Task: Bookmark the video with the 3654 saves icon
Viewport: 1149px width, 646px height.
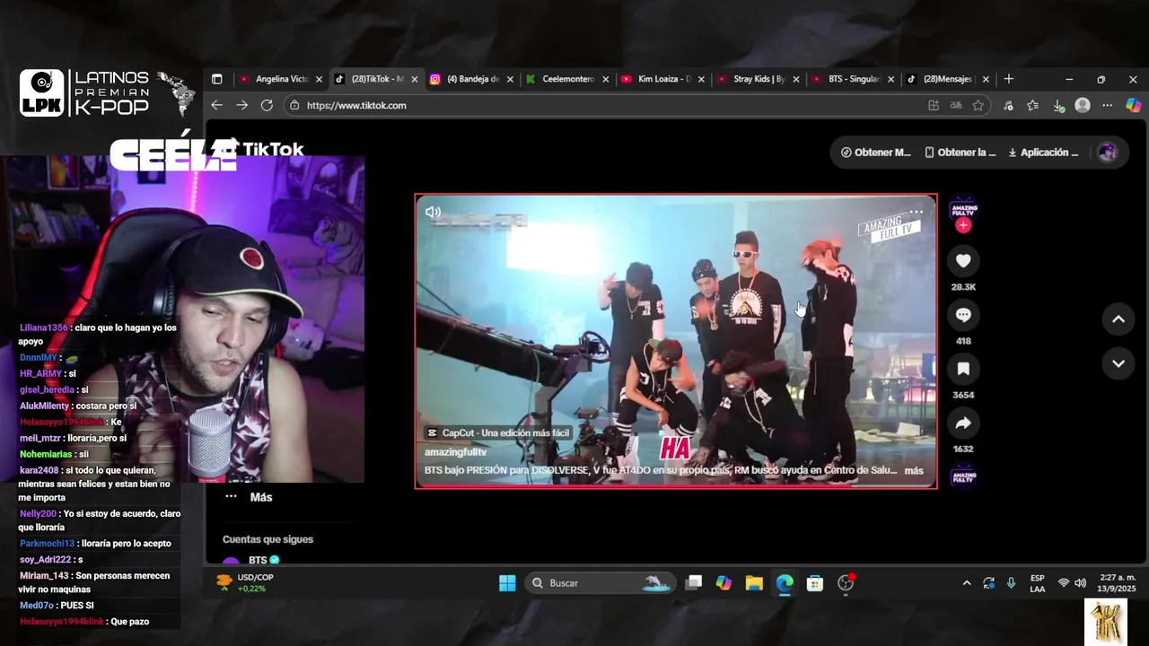Action: (963, 369)
